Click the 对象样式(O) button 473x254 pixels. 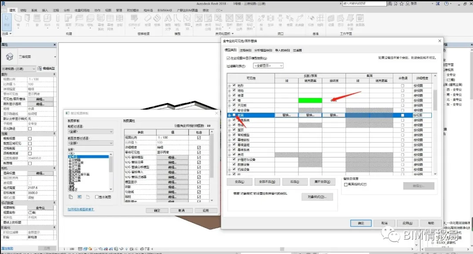317,197
